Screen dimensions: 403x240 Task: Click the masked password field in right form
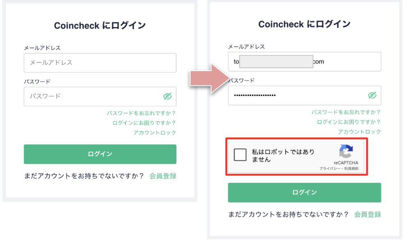(x=305, y=95)
